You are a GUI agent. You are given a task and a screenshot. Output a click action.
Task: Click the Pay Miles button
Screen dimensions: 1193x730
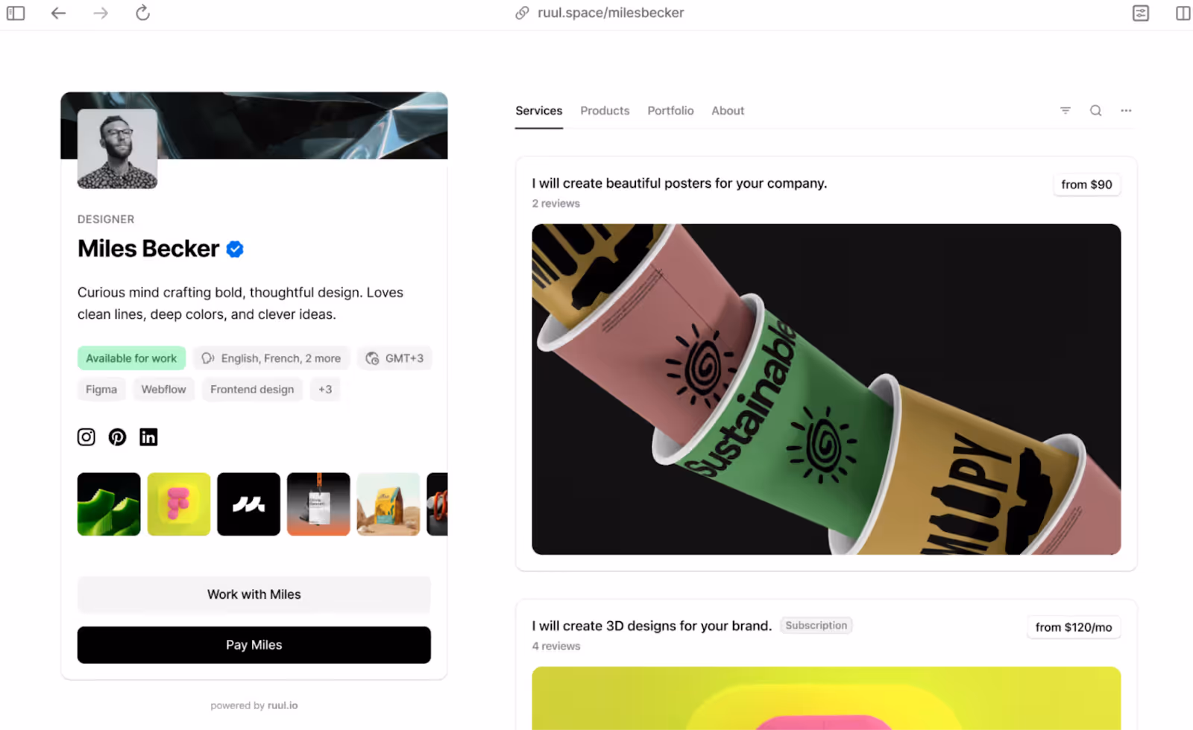(254, 645)
